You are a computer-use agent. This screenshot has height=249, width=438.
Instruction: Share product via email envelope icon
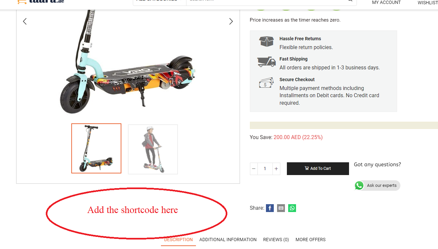click(281, 208)
